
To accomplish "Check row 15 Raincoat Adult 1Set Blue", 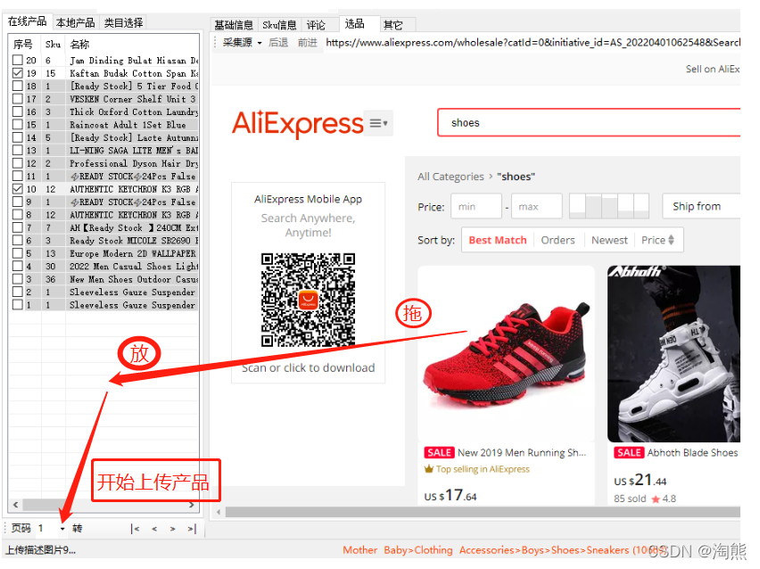I will [18, 125].
